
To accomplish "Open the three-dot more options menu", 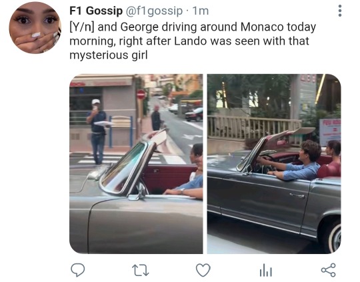I will [340, 11].
